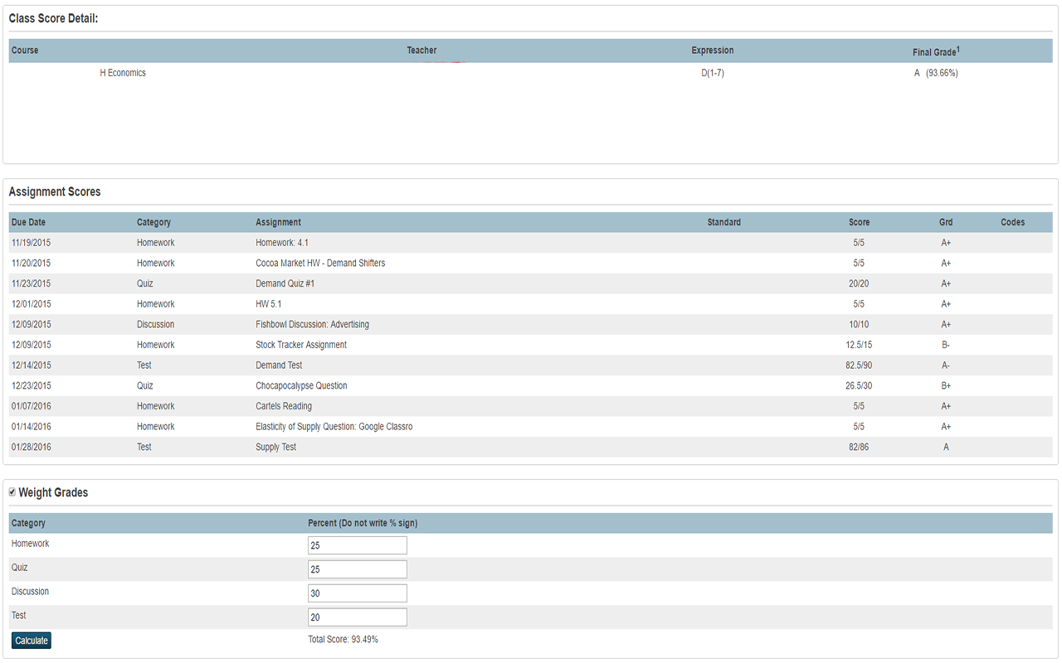Click the Assignment Scores heading
The image size is (1062, 663).
point(55,191)
